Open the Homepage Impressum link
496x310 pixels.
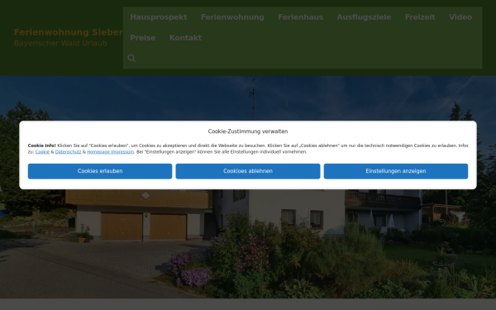click(x=111, y=152)
